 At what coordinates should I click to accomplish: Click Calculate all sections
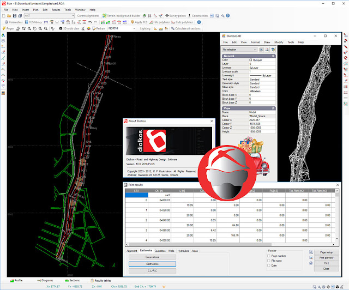(x=185, y=28)
